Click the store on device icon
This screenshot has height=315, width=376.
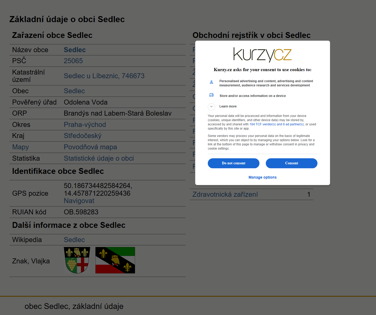coord(211,95)
